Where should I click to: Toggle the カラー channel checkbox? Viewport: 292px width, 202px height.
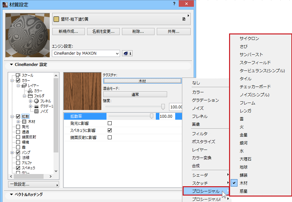18,80
